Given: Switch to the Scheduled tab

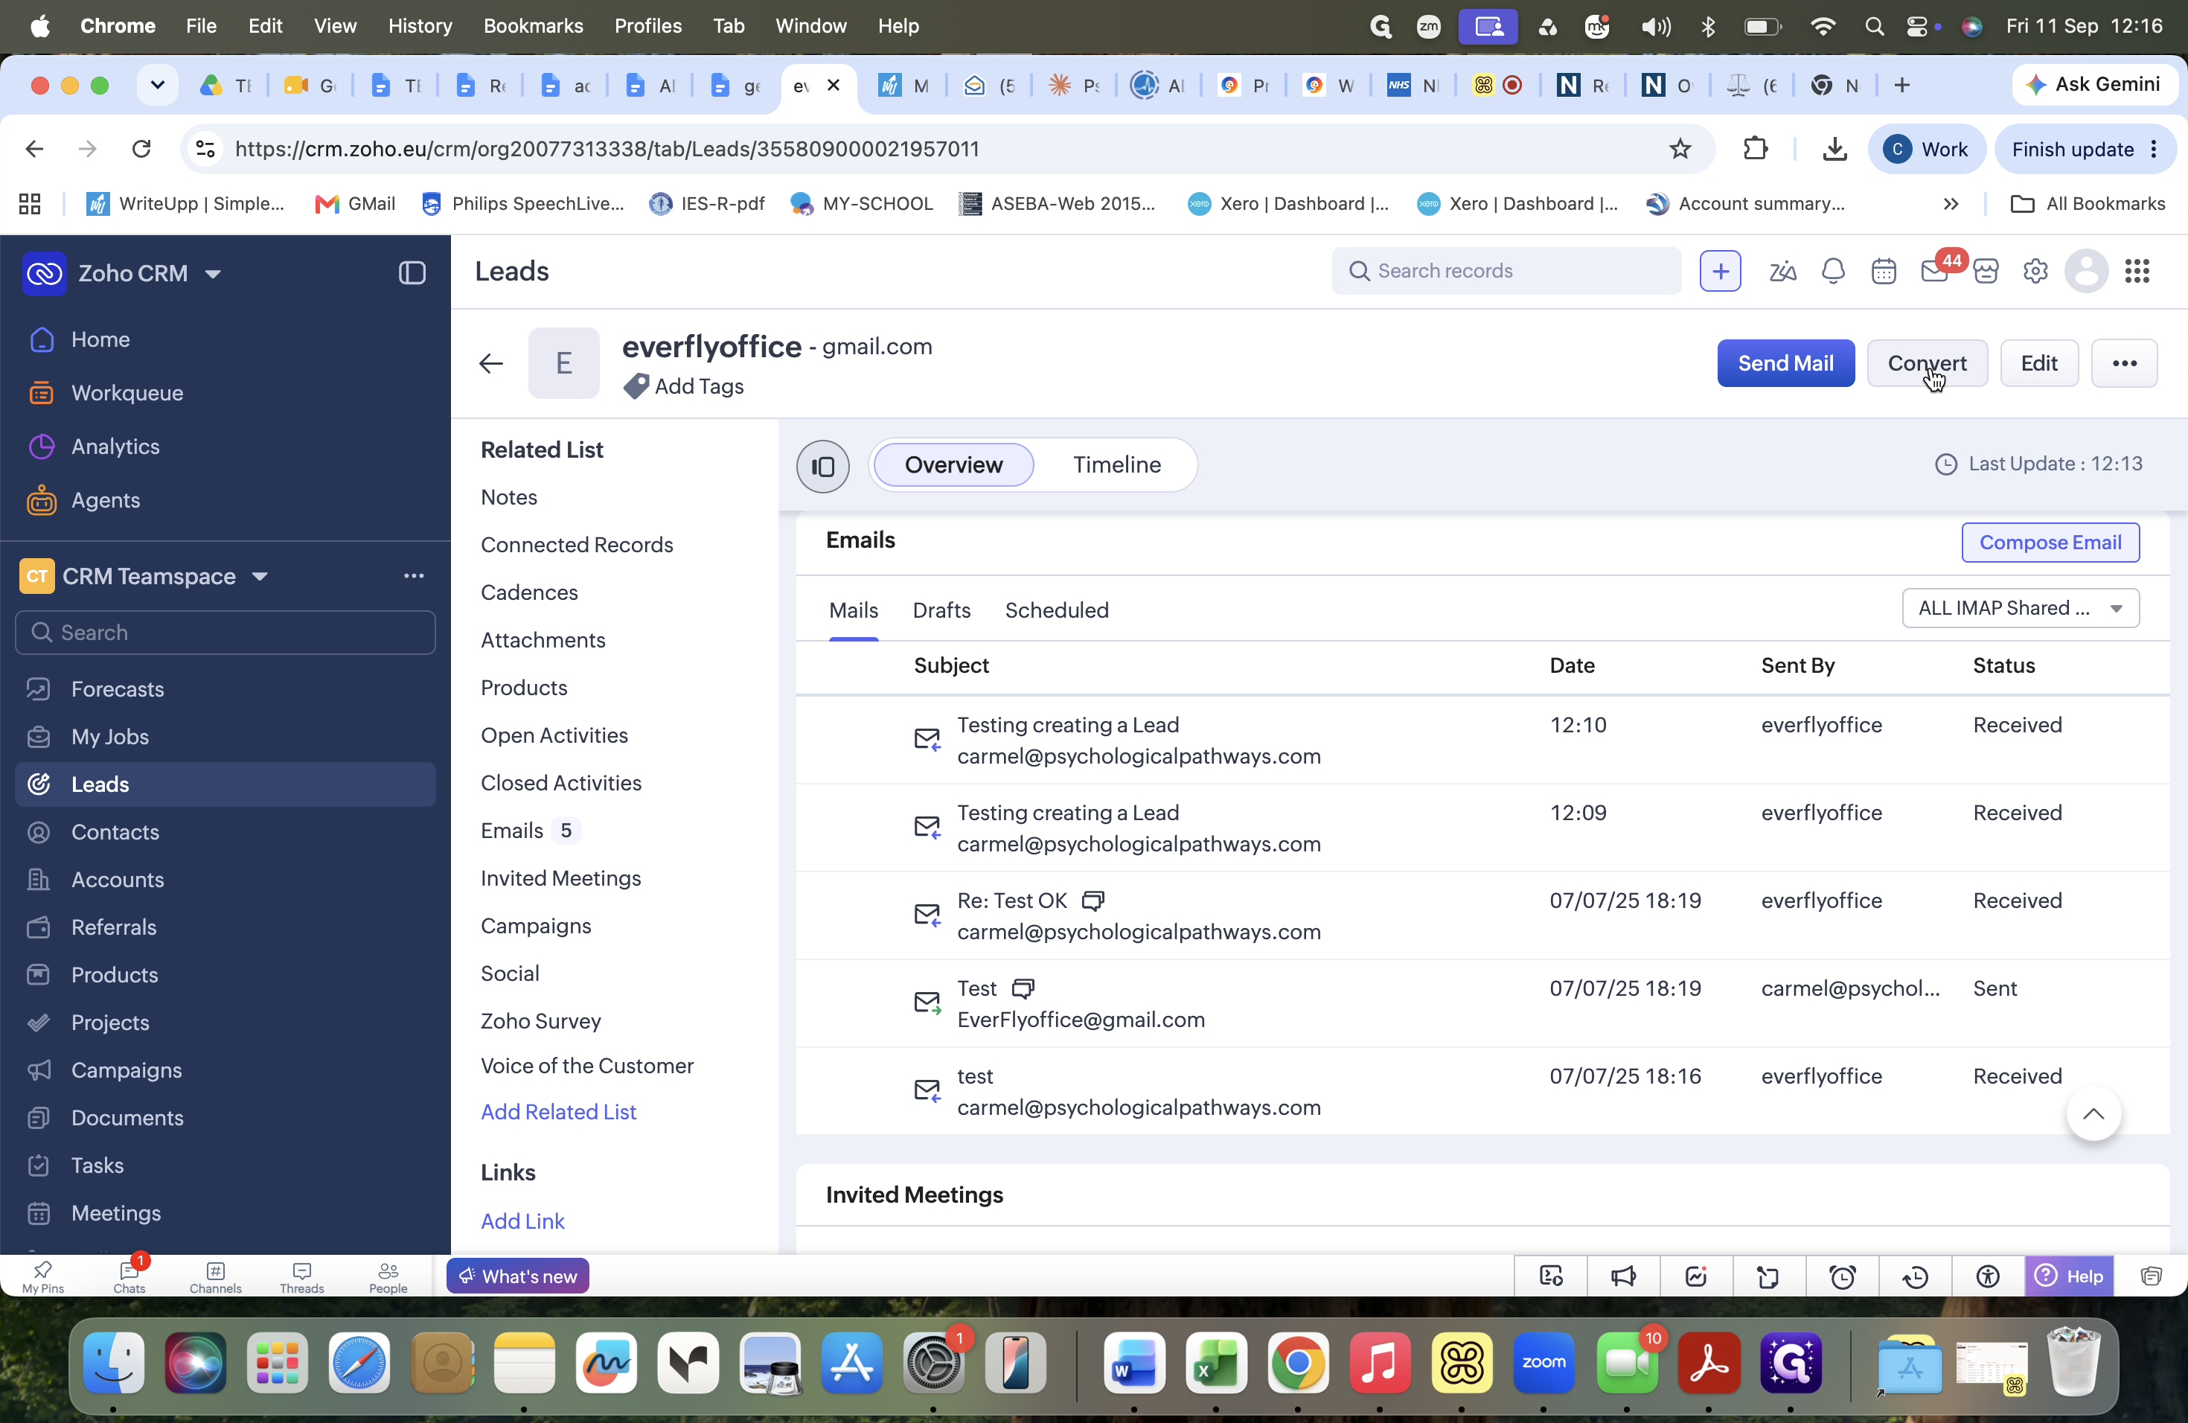Looking at the screenshot, I should tap(1056, 610).
